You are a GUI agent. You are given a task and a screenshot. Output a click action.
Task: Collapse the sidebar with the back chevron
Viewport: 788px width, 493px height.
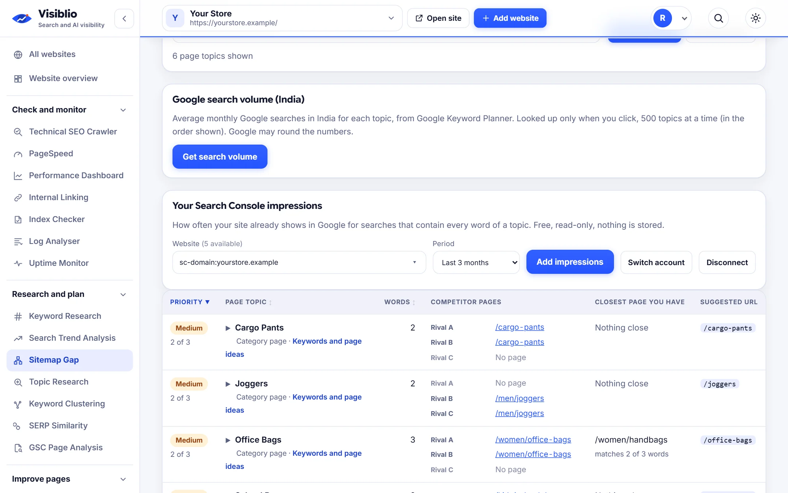pos(124,19)
